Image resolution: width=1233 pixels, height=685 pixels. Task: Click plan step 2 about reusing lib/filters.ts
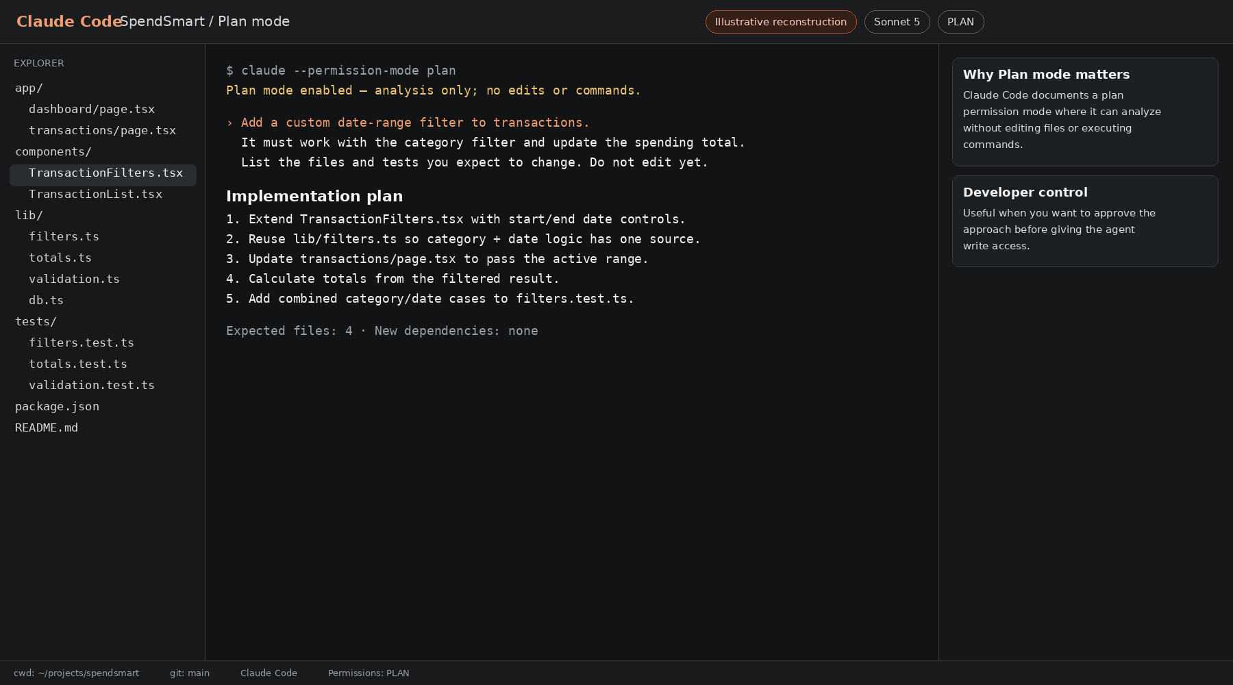tap(464, 239)
